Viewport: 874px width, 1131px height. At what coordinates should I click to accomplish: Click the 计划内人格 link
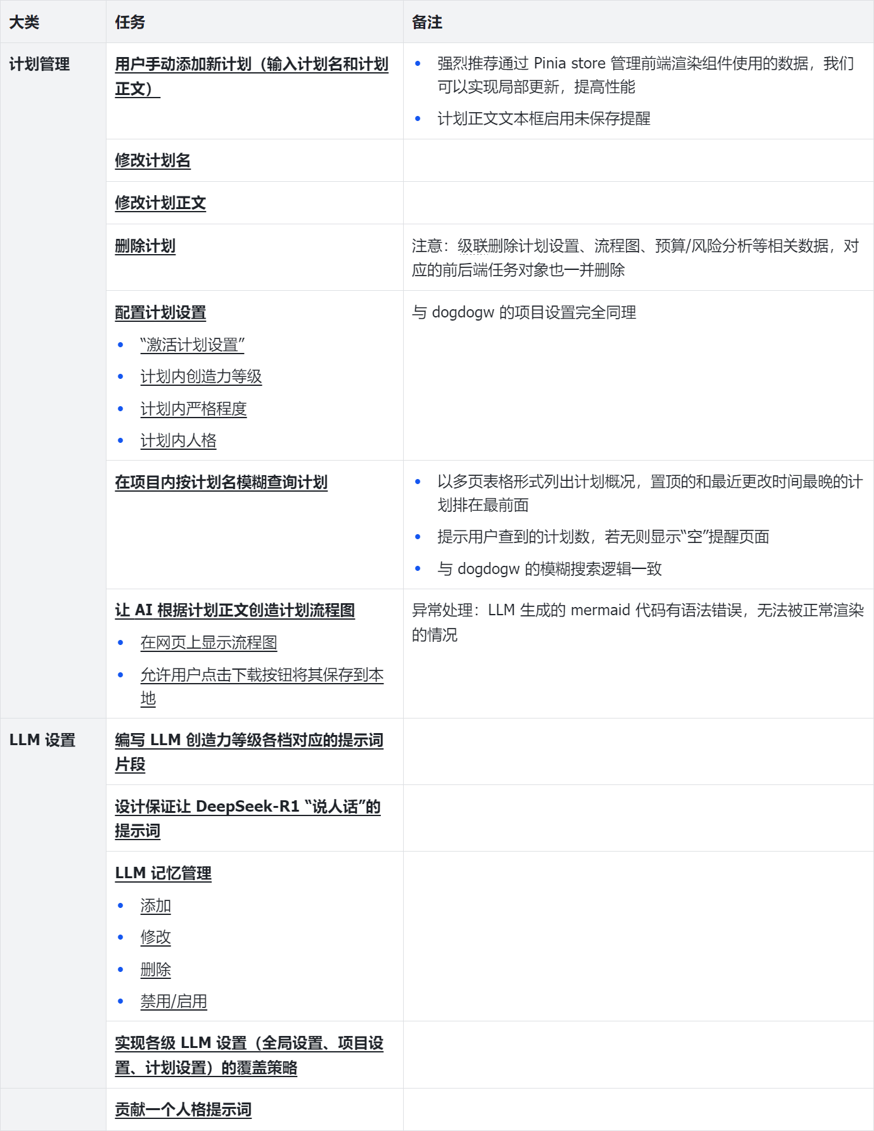[x=178, y=441]
